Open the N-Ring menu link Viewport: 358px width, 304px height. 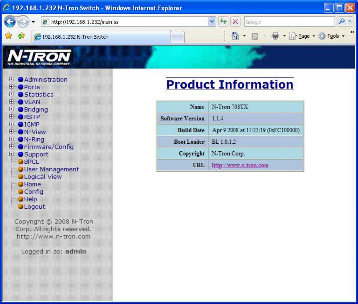coord(34,139)
